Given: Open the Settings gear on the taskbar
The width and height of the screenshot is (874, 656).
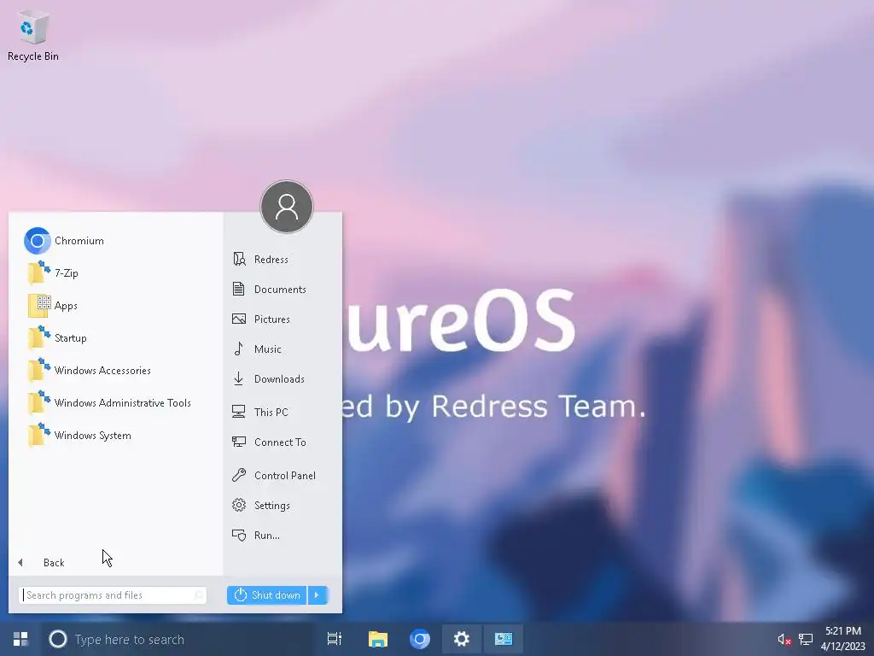Looking at the screenshot, I should [462, 639].
